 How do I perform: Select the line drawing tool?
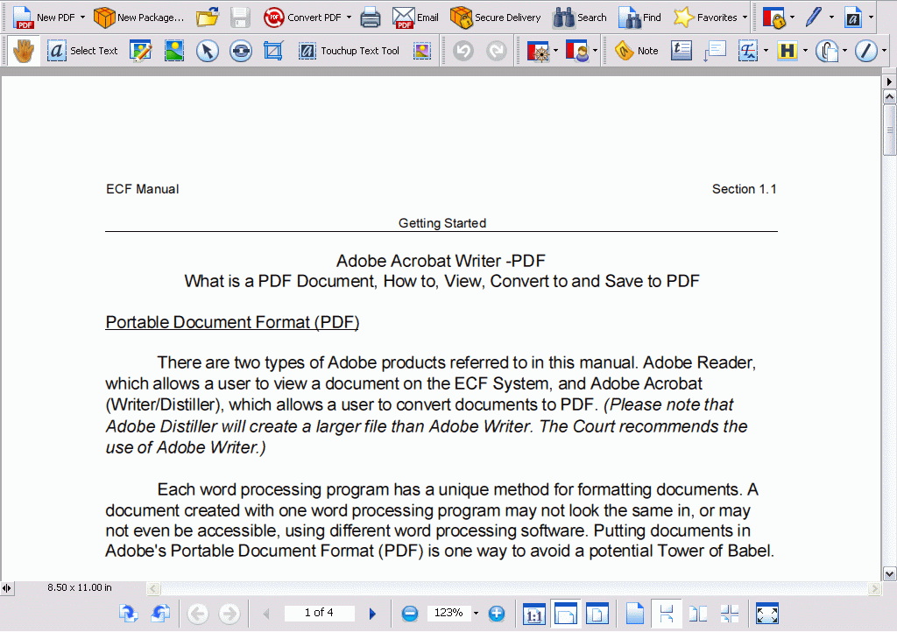pyautogui.click(x=866, y=51)
